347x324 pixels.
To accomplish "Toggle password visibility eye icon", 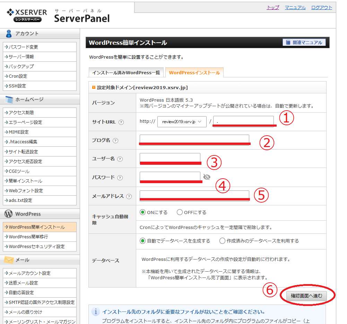I will point(207,177).
